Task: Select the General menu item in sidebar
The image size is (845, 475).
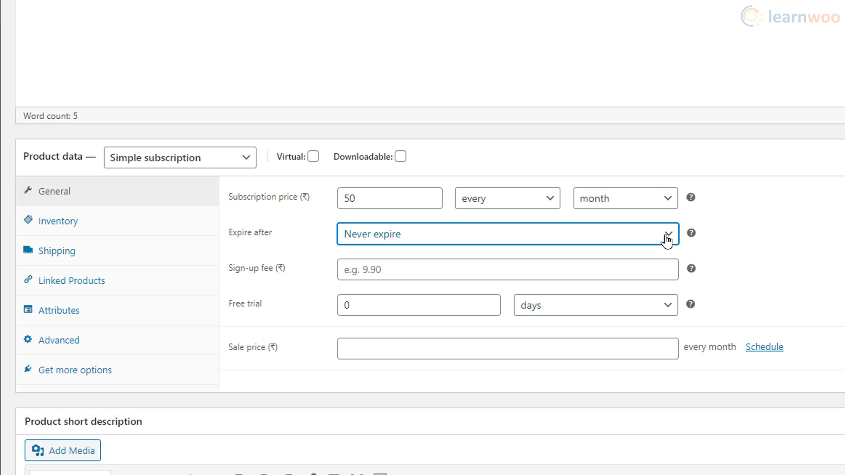Action: click(x=54, y=191)
